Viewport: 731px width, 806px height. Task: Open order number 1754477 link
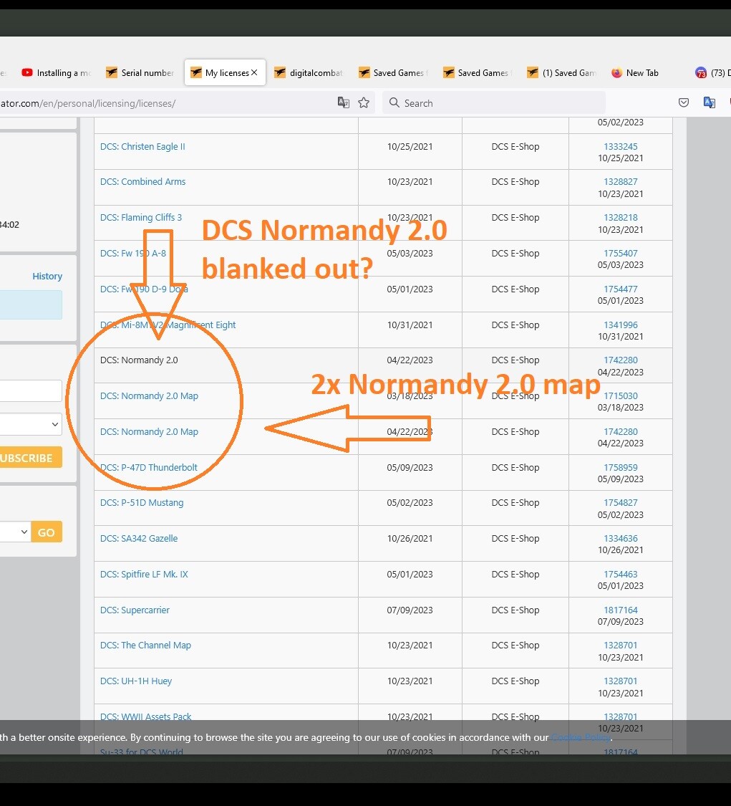pyautogui.click(x=621, y=289)
